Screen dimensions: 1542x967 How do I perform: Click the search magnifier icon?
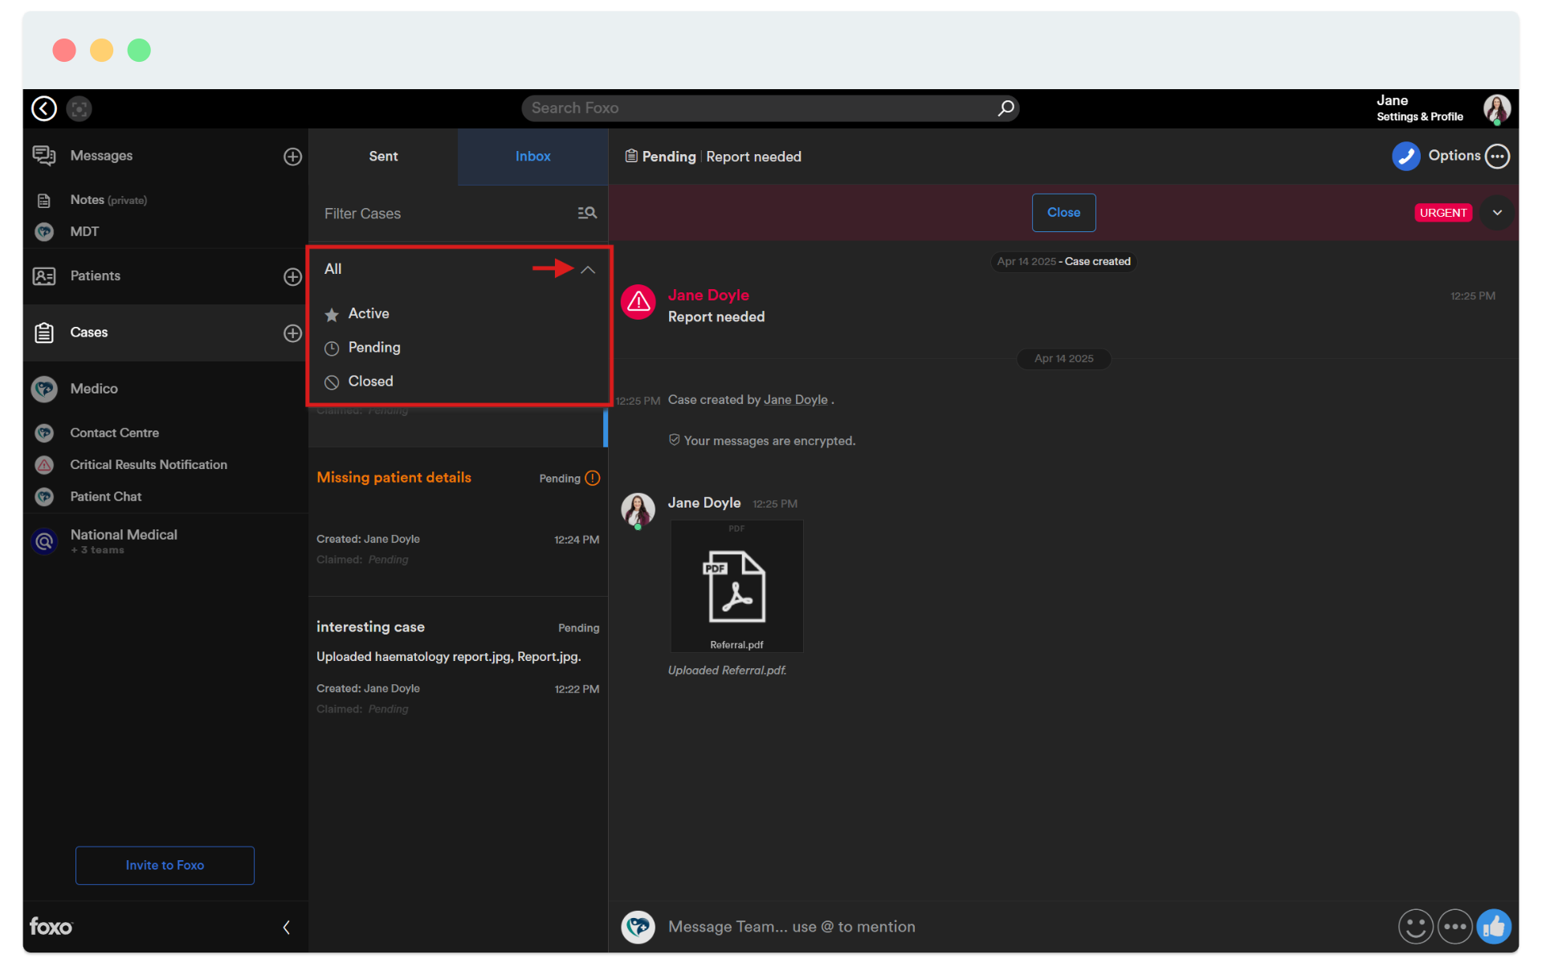point(1005,108)
